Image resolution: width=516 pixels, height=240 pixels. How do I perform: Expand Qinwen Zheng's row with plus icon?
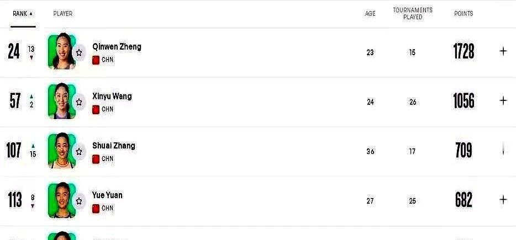[503, 51]
